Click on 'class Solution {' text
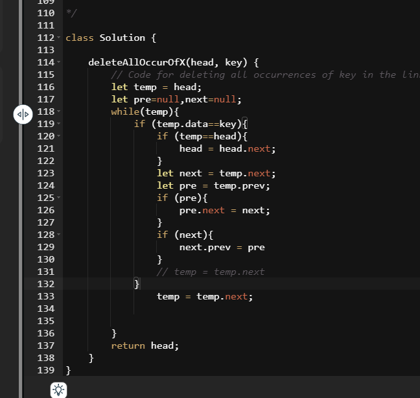The width and height of the screenshot is (420, 398). pos(111,38)
